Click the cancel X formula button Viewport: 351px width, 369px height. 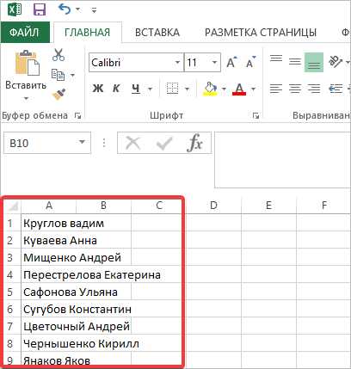tap(133, 143)
